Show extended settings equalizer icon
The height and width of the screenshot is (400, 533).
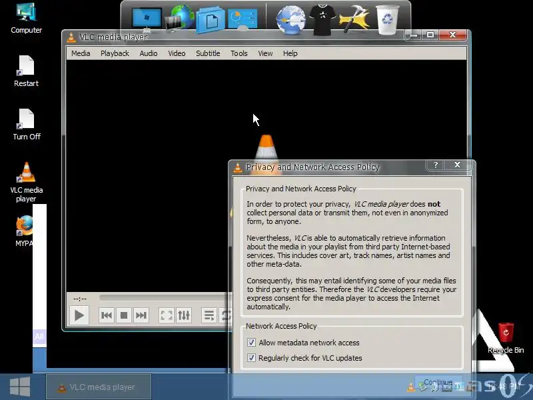184,315
